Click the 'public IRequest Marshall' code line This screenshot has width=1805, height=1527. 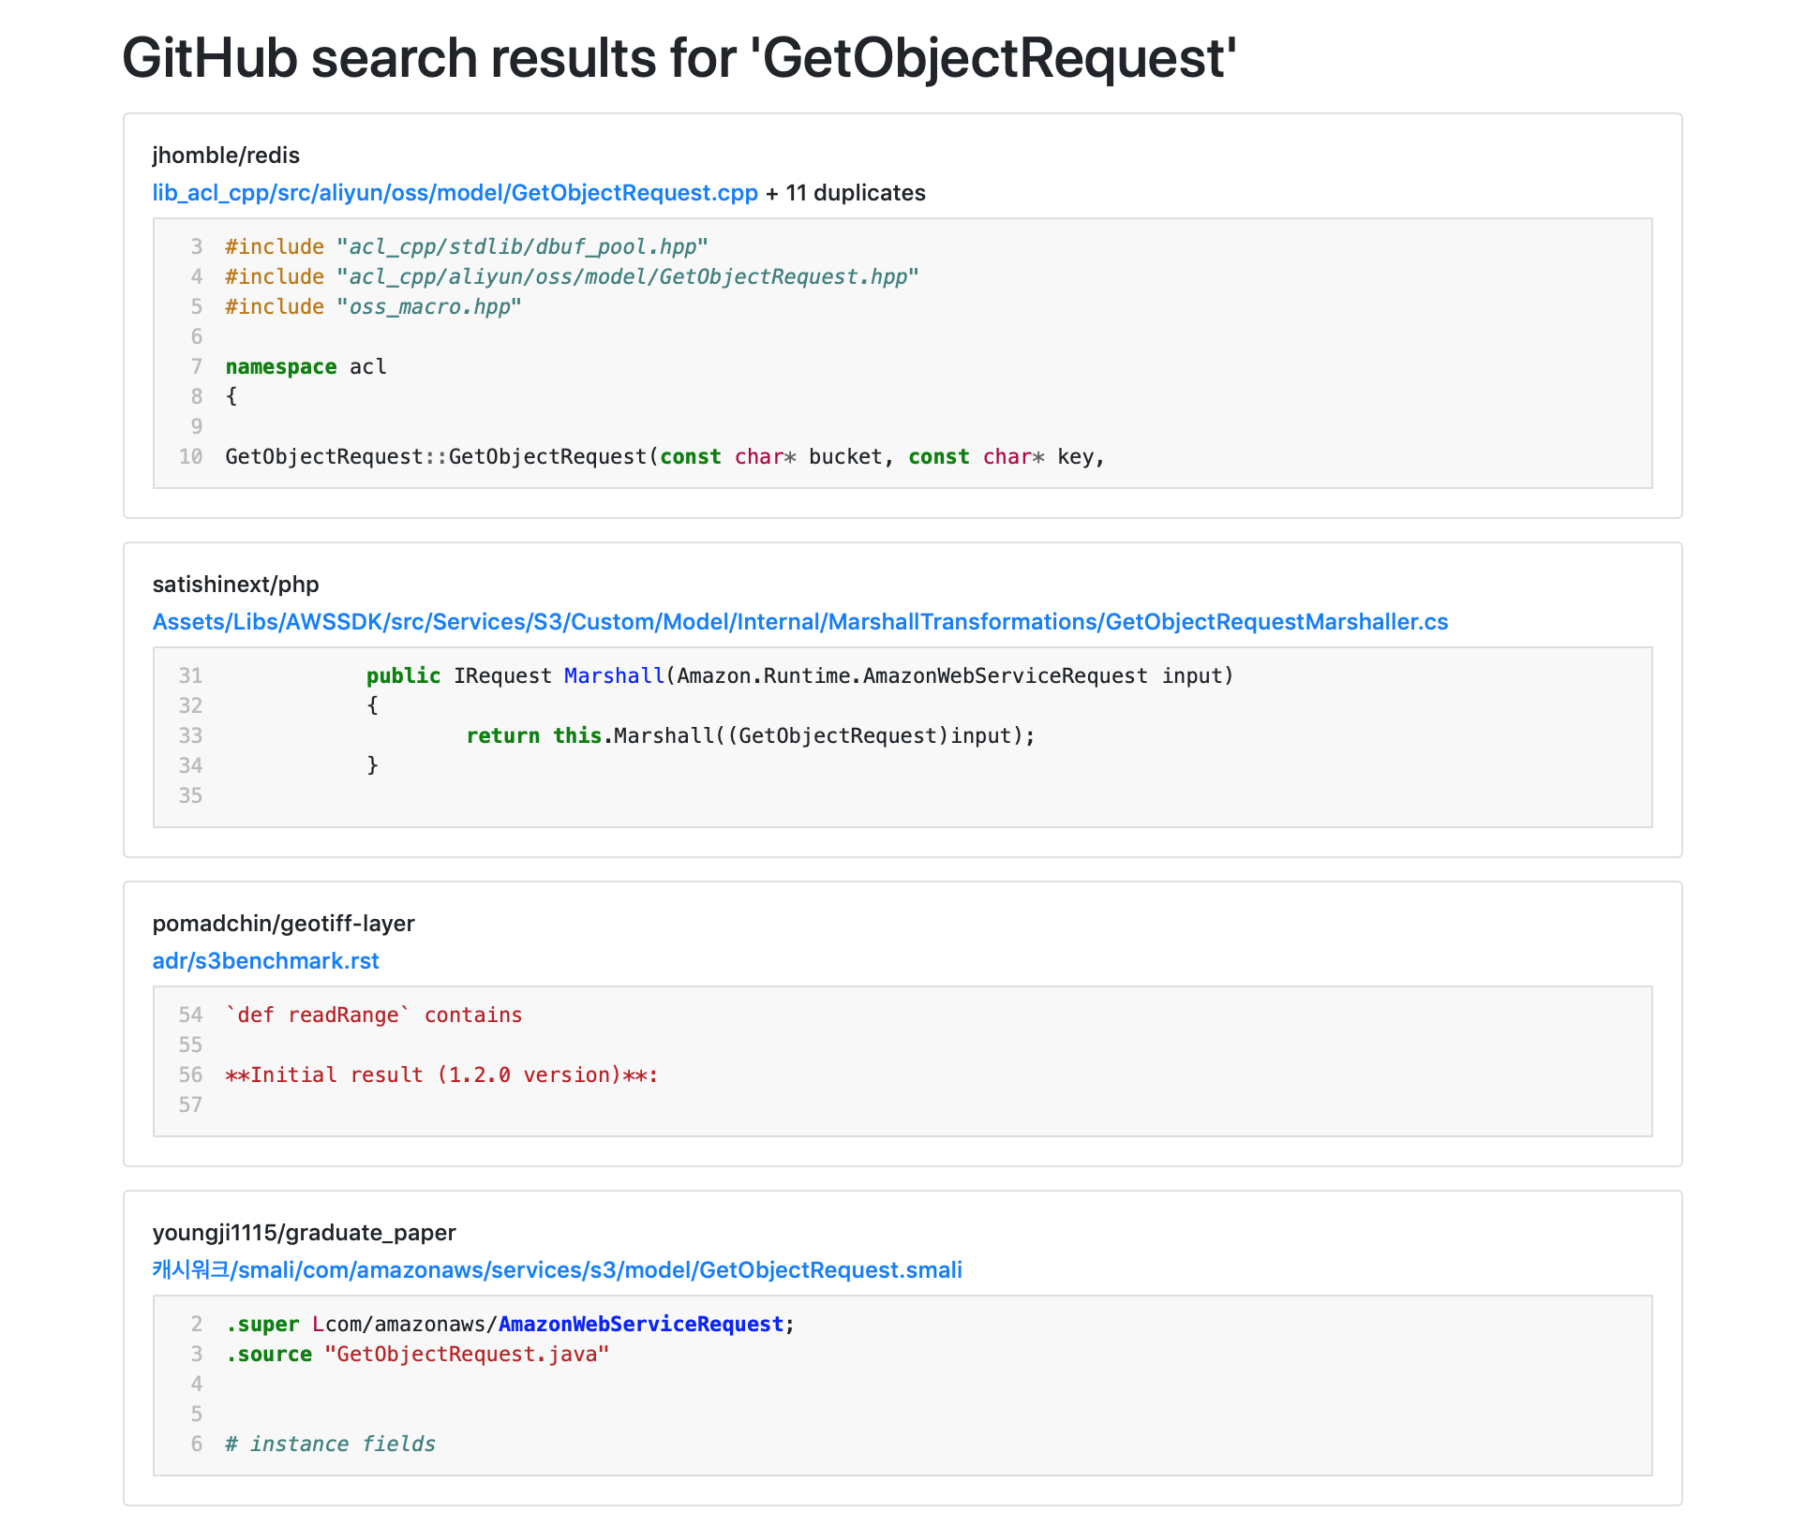(800, 676)
